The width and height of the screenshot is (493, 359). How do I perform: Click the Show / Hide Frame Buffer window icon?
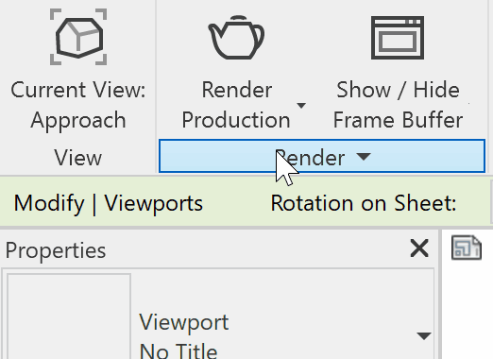(398, 38)
